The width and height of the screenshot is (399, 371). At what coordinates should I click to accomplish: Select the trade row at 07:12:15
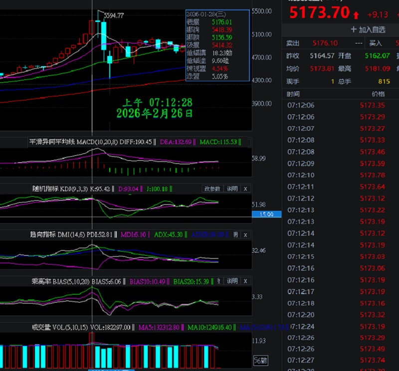[341, 257]
